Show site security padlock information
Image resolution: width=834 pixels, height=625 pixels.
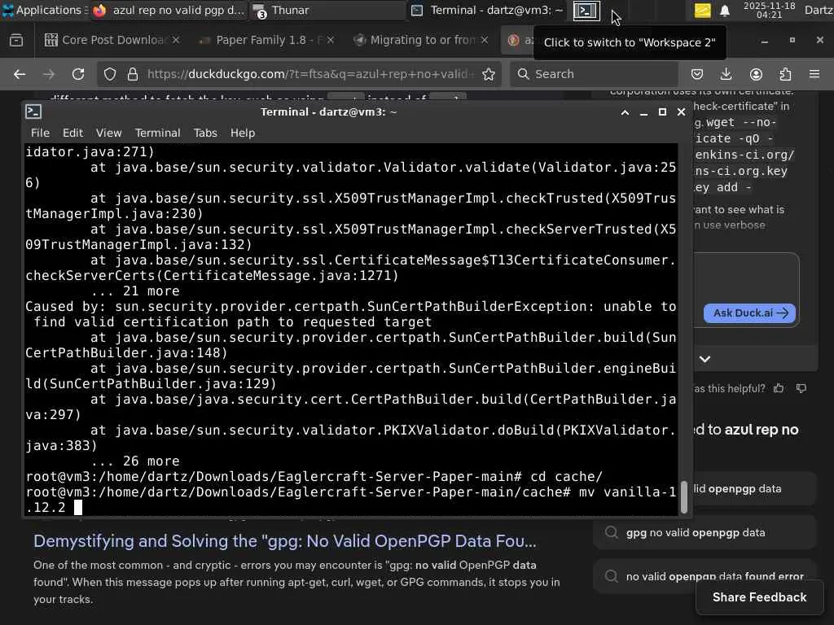[133, 74]
